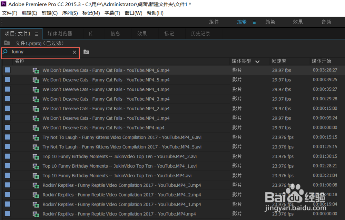Open the 编辑 workspace menu next to its tab
Image resolution: width=345 pixels, height=220 pixels.
[x=254, y=22]
